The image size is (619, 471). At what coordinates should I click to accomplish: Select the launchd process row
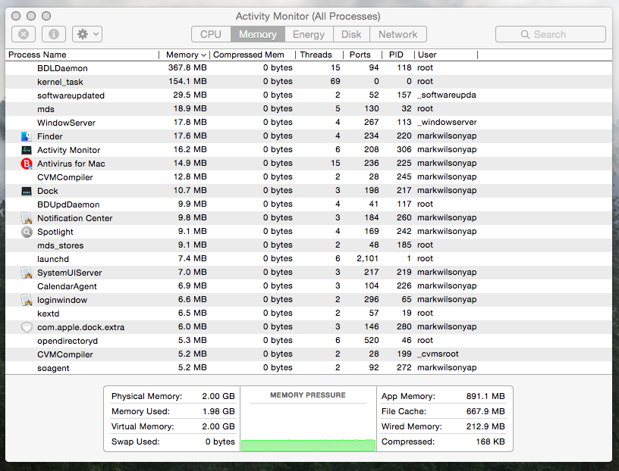309,259
